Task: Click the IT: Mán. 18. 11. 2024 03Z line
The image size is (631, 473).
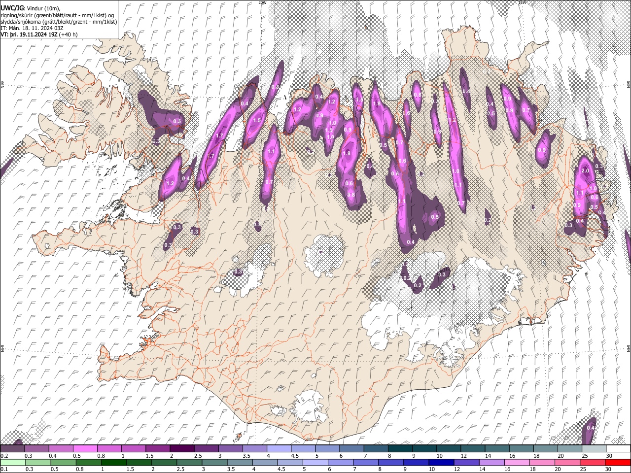Action: coord(32,28)
